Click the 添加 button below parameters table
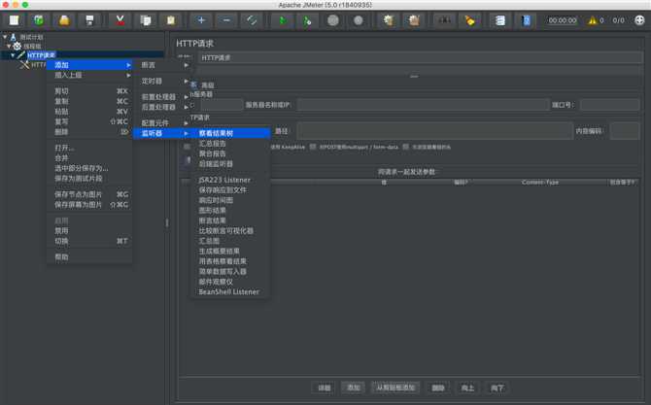 tap(353, 388)
